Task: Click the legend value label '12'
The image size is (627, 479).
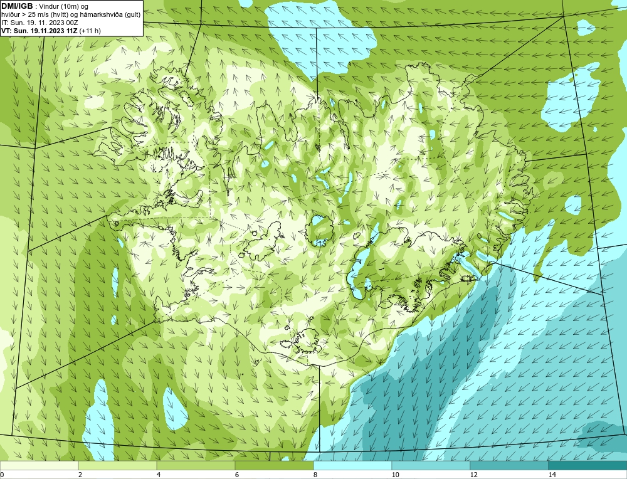Action: [x=474, y=475]
